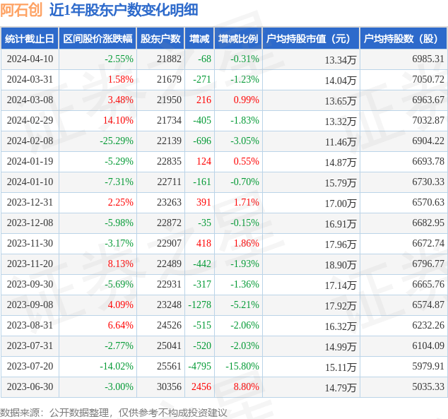448x419 pixels.
Task: Click the market value 13.34万
Action: click(x=341, y=60)
